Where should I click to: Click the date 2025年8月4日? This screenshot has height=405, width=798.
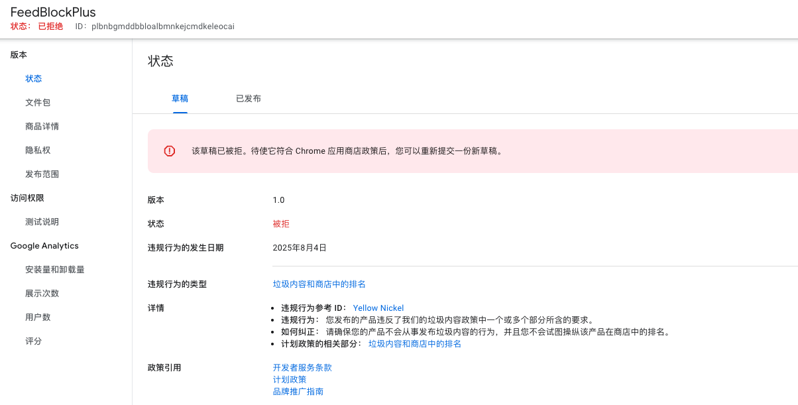[x=300, y=248]
